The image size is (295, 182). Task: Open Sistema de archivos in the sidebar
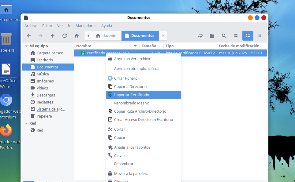pos(48,109)
